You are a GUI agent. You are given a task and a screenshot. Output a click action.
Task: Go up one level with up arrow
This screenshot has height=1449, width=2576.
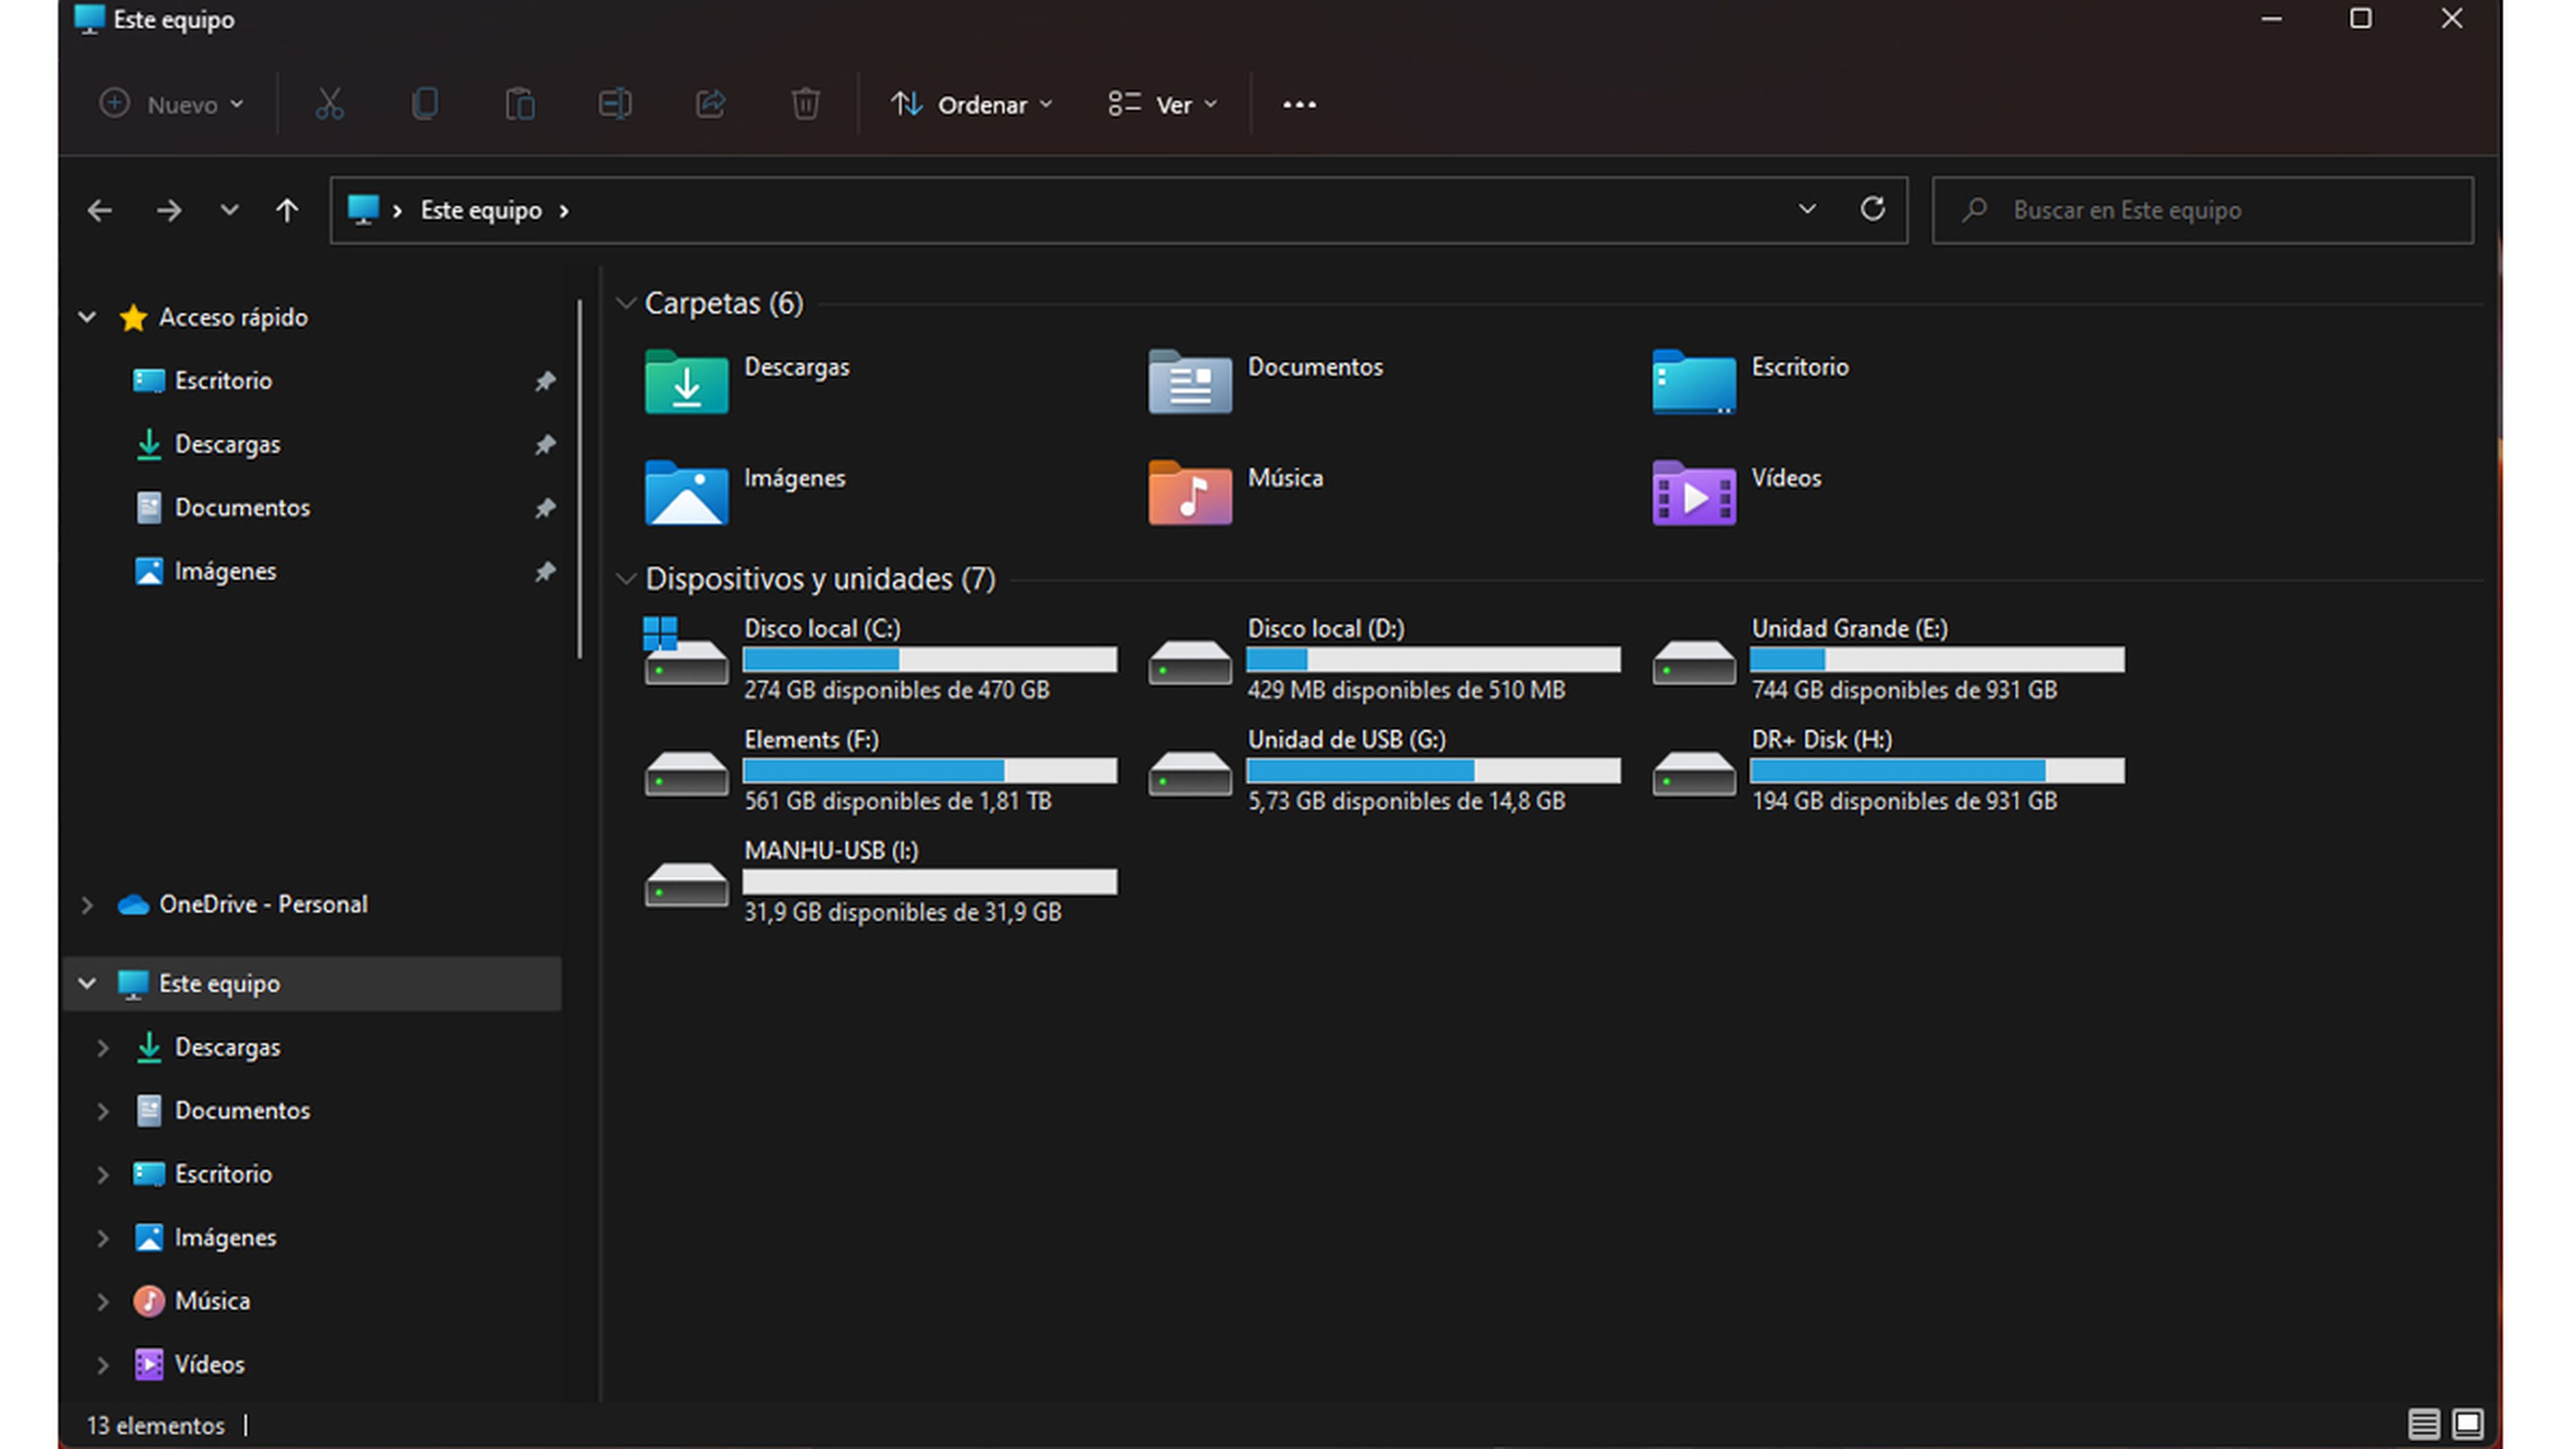(287, 210)
